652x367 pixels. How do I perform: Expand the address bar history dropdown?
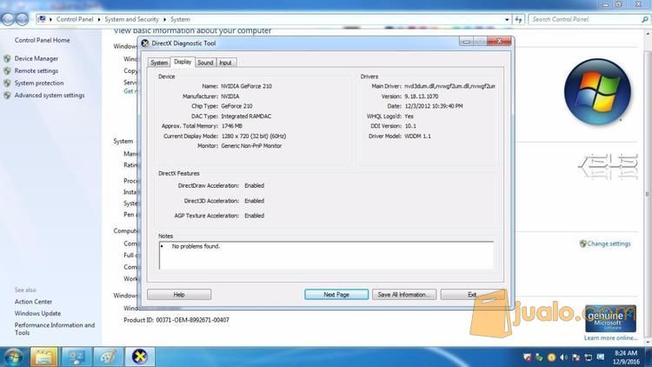click(505, 19)
